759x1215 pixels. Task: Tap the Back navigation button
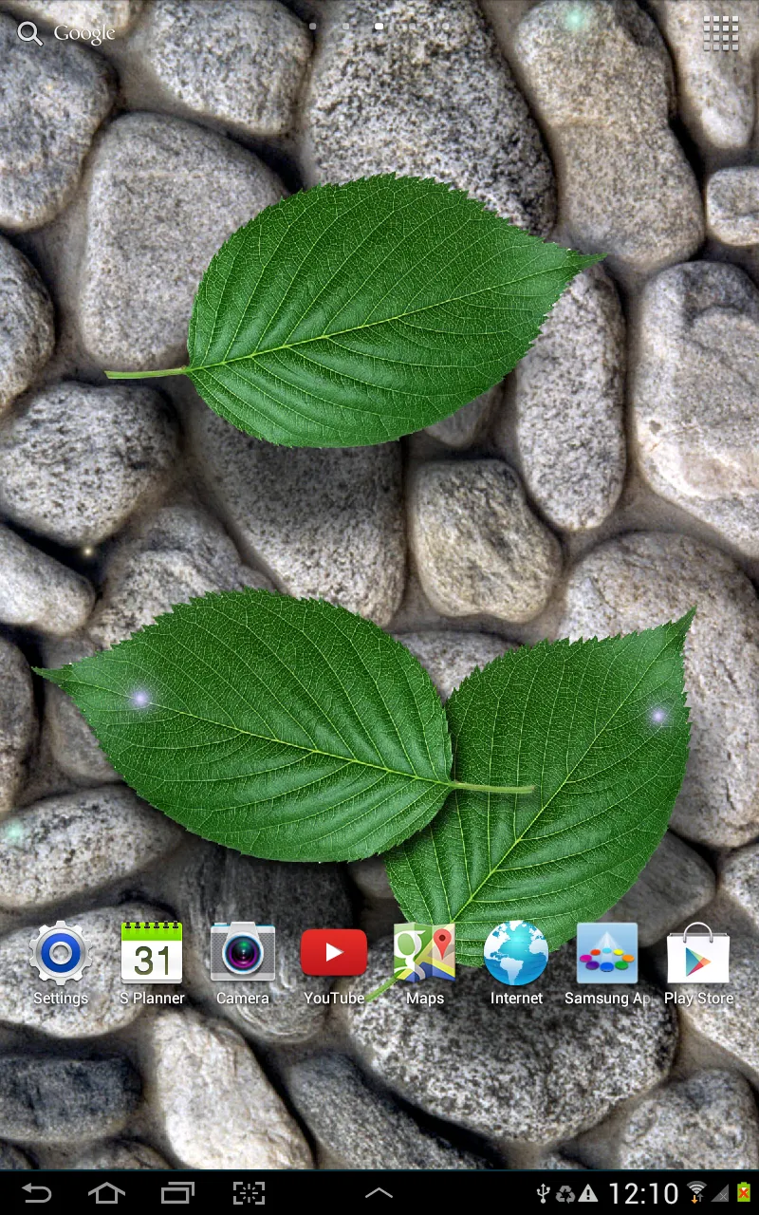pyautogui.click(x=37, y=1192)
